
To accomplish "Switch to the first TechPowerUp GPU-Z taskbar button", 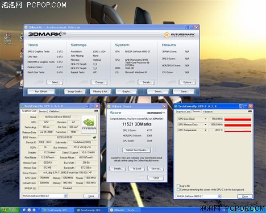I will (x=57, y=210).
